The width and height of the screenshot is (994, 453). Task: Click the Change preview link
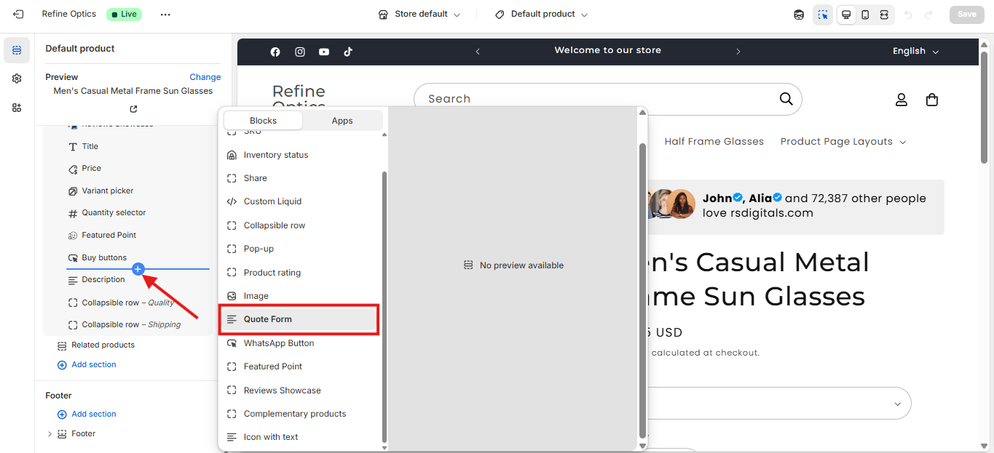205,77
